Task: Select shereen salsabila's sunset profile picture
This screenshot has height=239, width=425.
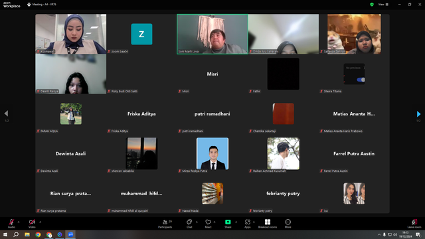Action: pyautogui.click(x=141, y=153)
